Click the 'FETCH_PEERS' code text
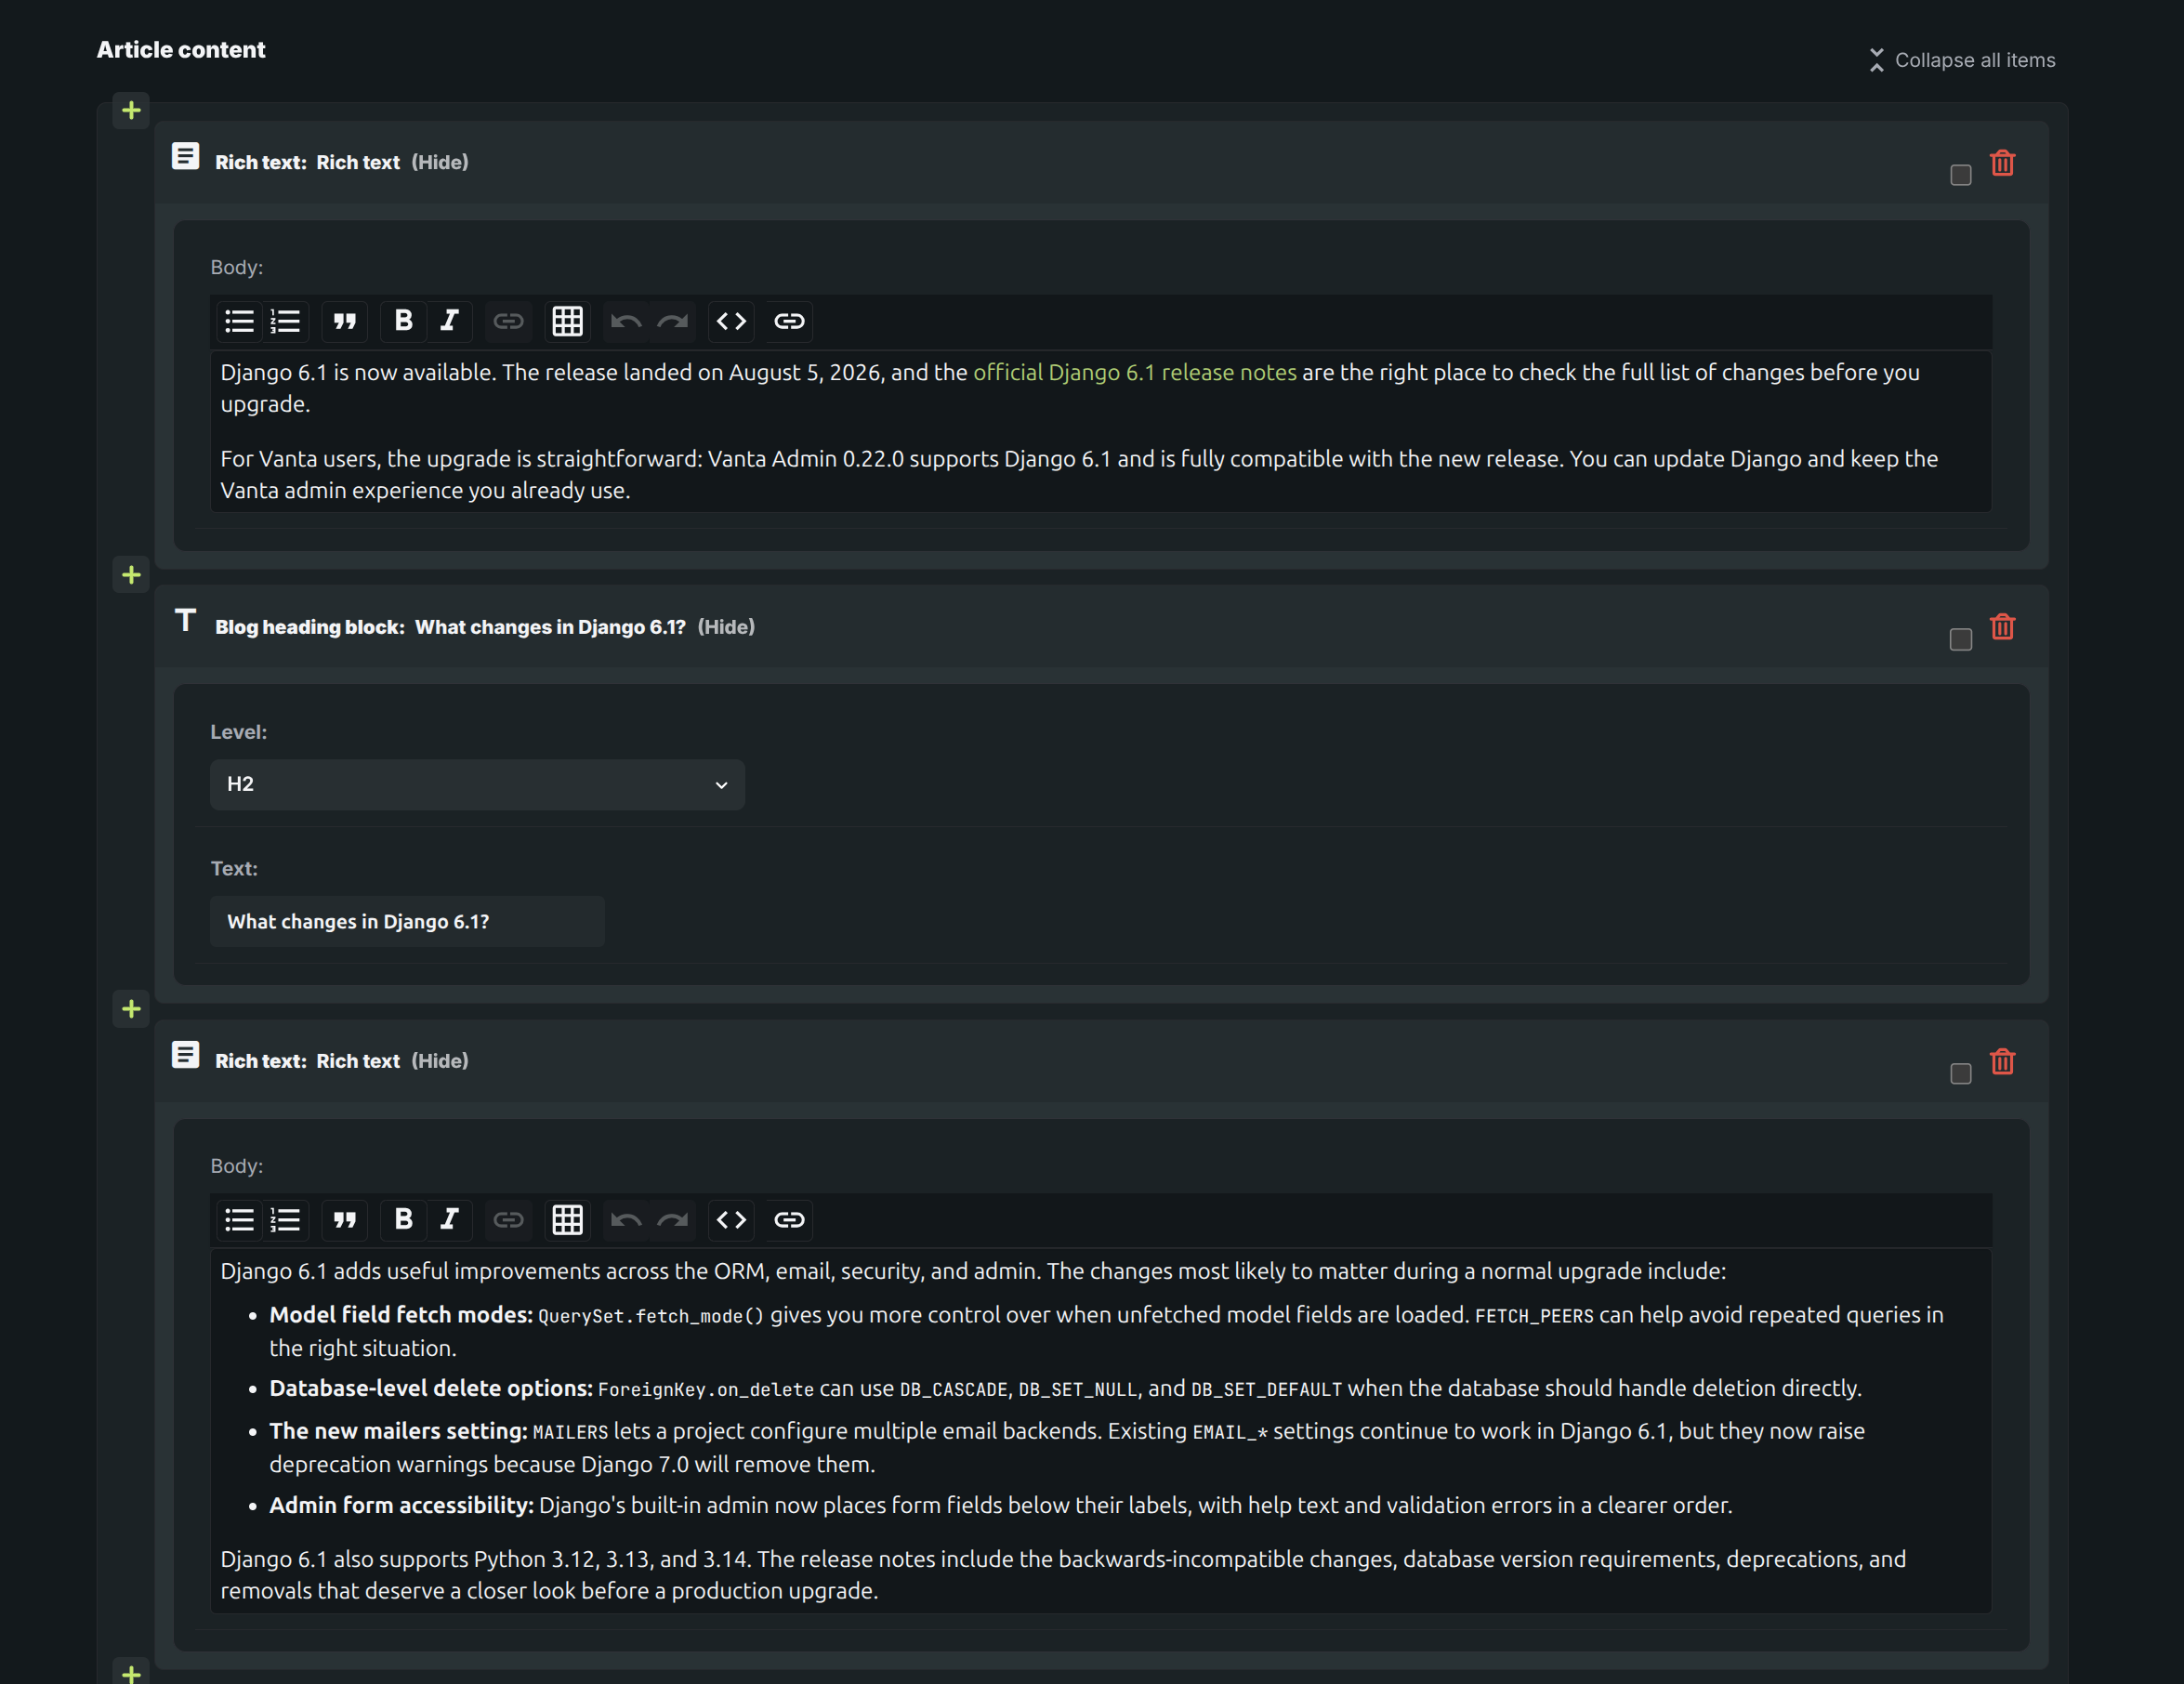2184x1684 pixels. pos(1534,1316)
